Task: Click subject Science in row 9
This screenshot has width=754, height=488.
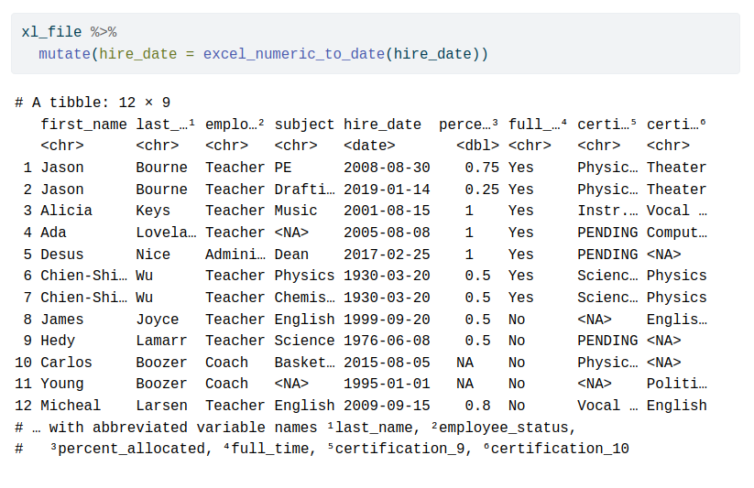Action: point(304,341)
